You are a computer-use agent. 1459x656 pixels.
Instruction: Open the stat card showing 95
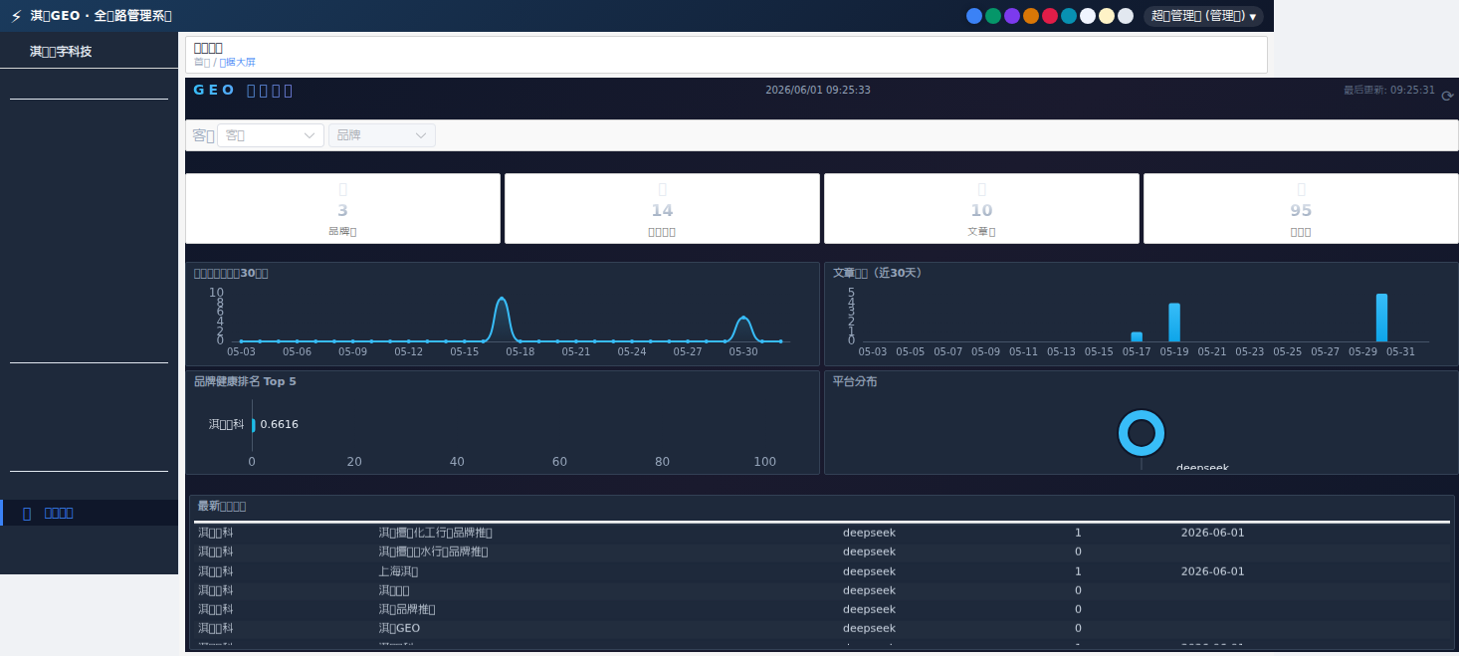point(1301,208)
